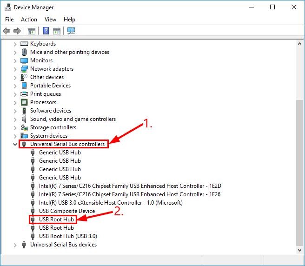Click the USB plug icon beside Universal Serial Bus controllers
This screenshot has height=266, width=305.
pos(24,144)
